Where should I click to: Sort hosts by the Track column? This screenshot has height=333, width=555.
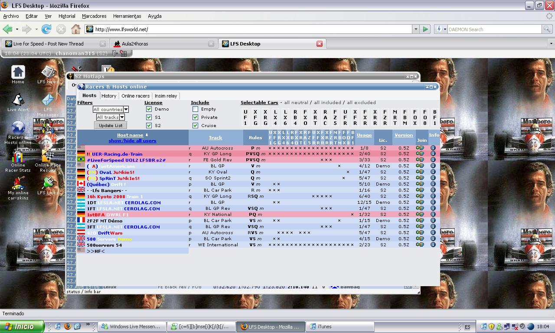(215, 137)
